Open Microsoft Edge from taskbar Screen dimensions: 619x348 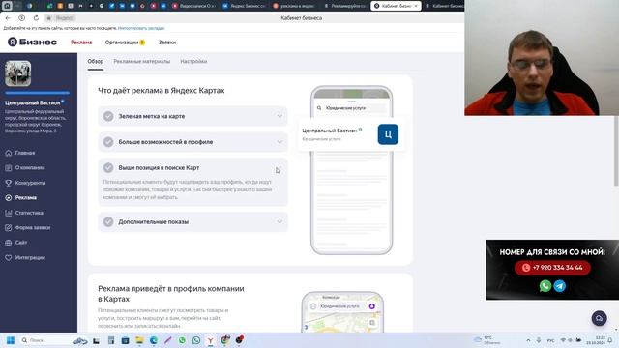tap(154, 340)
